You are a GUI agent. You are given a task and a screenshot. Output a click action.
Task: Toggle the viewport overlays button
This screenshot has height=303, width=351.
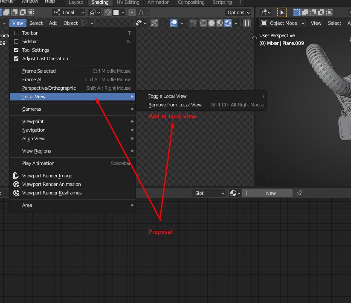click(x=174, y=23)
